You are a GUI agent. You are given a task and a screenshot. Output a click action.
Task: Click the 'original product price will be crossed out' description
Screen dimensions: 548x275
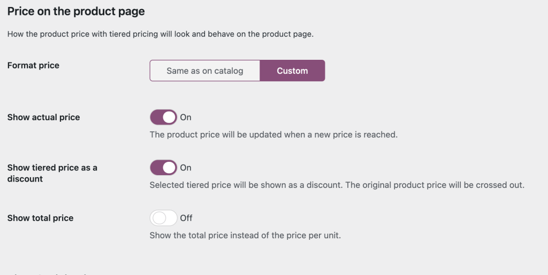click(x=337, y=185)
